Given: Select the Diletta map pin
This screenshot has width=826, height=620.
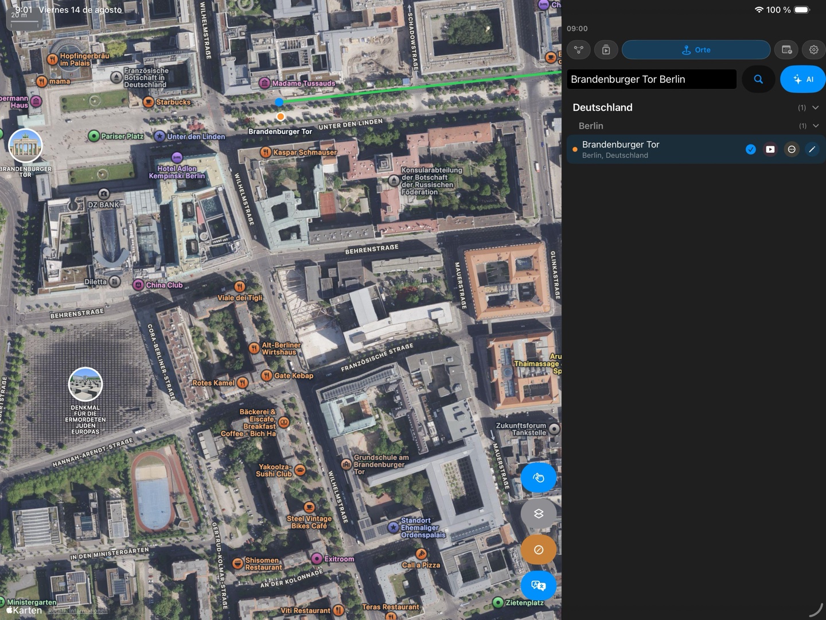Looking at the screenshot, I should point(115,281).
